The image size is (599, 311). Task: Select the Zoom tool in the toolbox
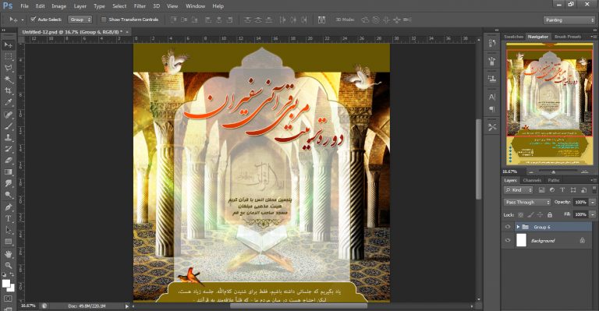point(8,266)
